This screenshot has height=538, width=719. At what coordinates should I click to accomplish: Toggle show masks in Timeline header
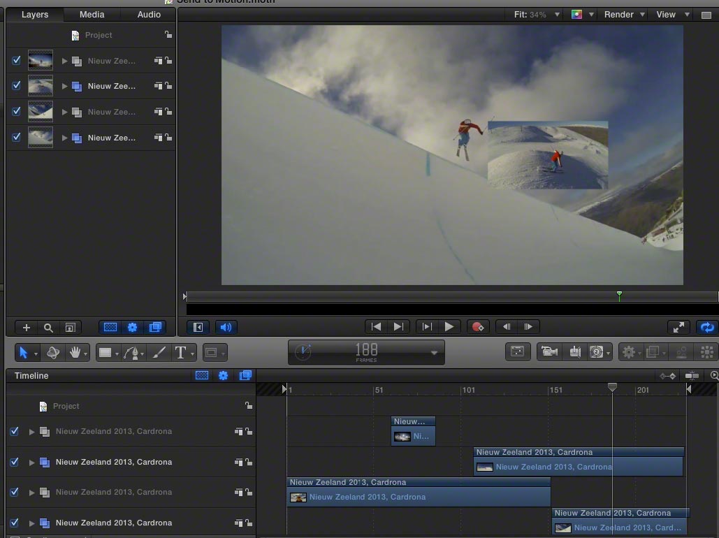point(202,376)
